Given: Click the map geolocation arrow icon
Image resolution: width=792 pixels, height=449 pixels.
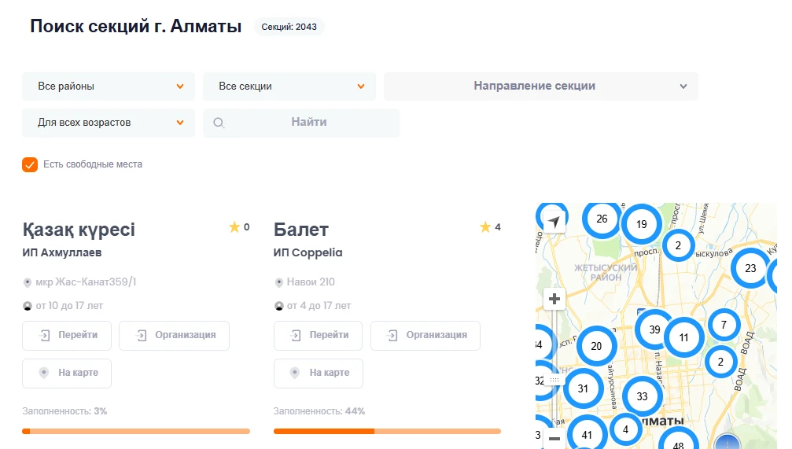Looking at the screenshot, I should 554,222.
